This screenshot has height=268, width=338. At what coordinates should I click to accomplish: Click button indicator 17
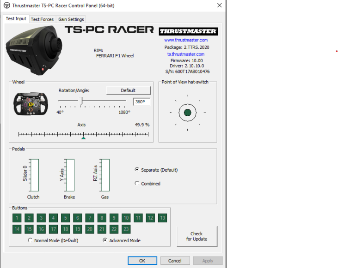coord(53,229)
